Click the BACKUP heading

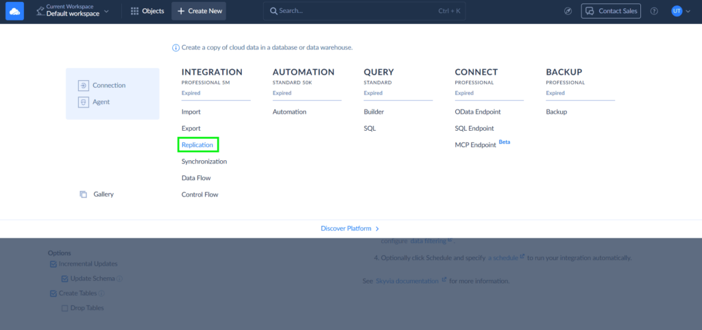click(x=564, y=72)
